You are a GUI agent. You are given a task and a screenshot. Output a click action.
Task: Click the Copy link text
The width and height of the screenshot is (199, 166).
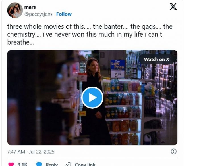pos(85,164)
